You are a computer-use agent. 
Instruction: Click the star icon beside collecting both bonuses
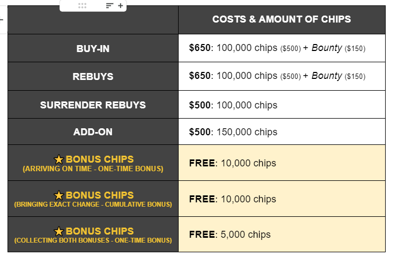58,231
